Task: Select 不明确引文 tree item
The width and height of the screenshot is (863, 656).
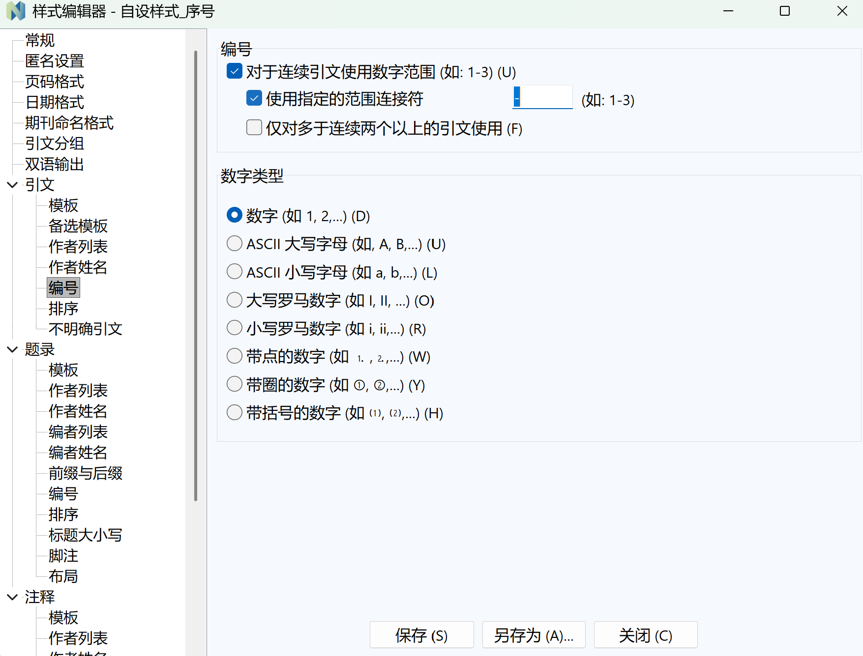Action: (86, 329)
